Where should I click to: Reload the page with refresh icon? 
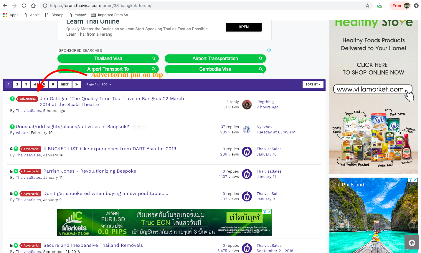click(x=24, y=6)
